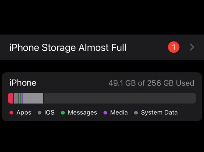Open the iPhone Storage Almost Full alert
The image size is (204, 152).
tap(68, 48)
